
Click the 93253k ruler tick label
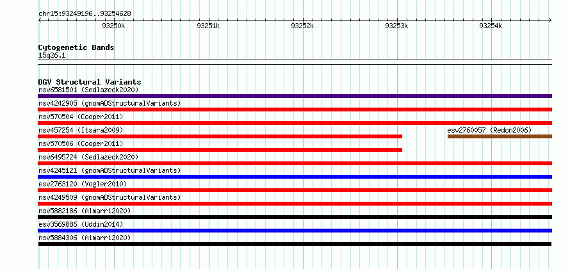coord(396,26)
